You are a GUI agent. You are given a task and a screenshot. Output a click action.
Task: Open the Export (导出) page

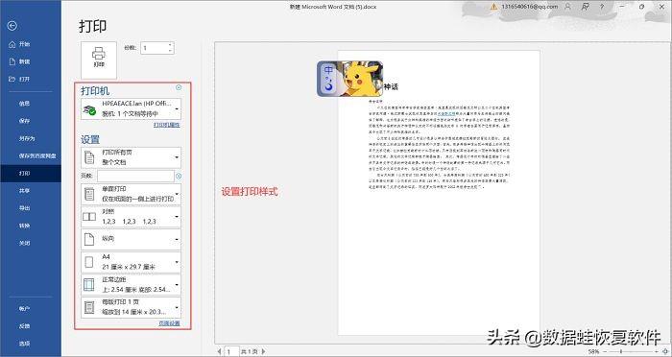pos(31,208)
